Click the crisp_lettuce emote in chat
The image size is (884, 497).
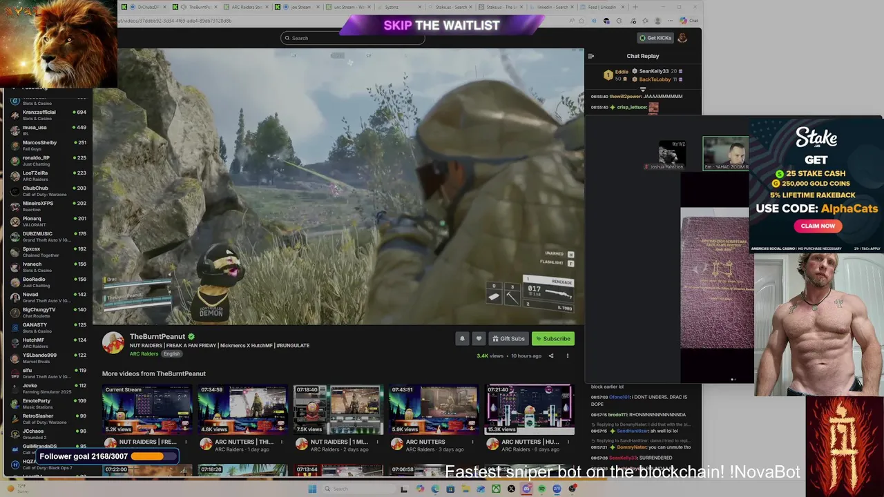tap(653, 107)
